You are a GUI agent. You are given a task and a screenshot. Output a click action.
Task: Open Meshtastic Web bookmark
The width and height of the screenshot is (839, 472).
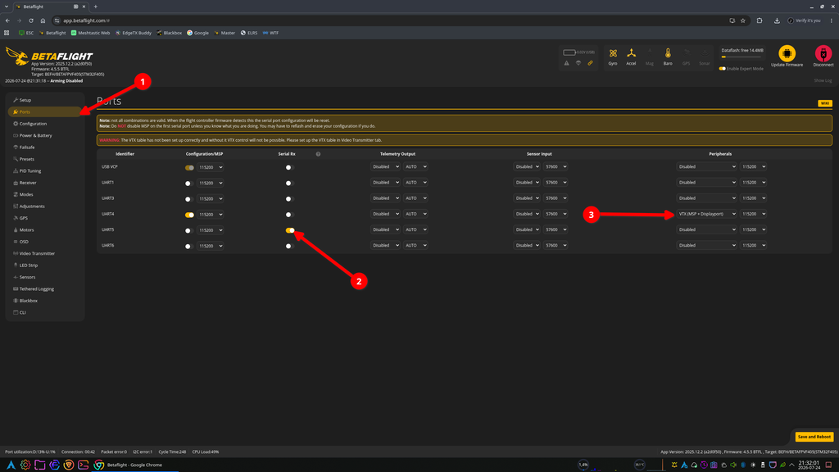[90, 33]
